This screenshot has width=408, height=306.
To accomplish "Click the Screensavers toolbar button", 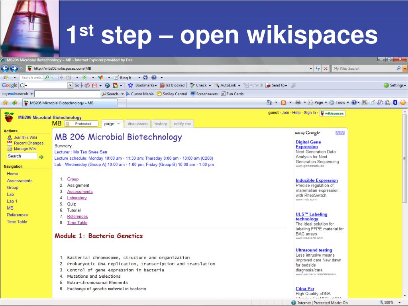I will coord(204,94).
